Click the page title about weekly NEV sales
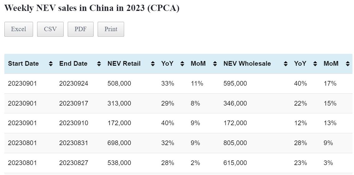The image size is (354, 175). (x=92, y=8)
